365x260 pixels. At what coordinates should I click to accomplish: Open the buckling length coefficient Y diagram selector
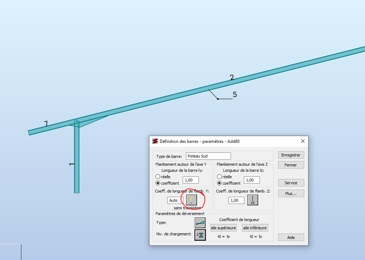[192, 200]
